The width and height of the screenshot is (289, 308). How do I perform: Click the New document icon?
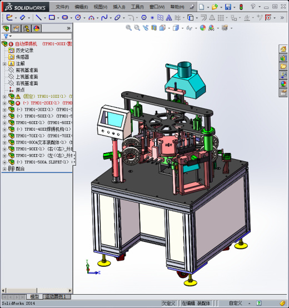point(201,7)
